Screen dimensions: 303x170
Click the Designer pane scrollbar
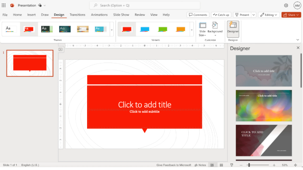301,70
